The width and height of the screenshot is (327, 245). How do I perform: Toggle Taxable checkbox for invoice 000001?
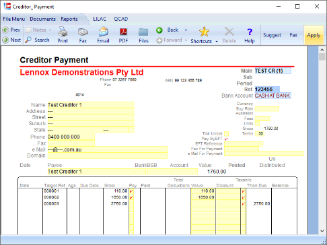point(244,191)
